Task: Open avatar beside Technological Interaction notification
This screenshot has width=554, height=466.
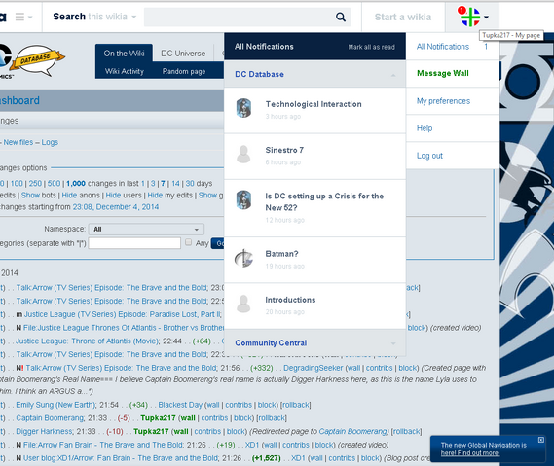Action: [243, 108]
